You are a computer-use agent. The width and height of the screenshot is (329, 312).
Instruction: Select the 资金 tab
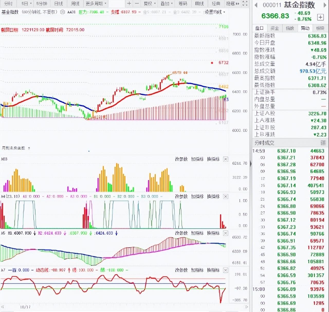[x=275, y=28]
